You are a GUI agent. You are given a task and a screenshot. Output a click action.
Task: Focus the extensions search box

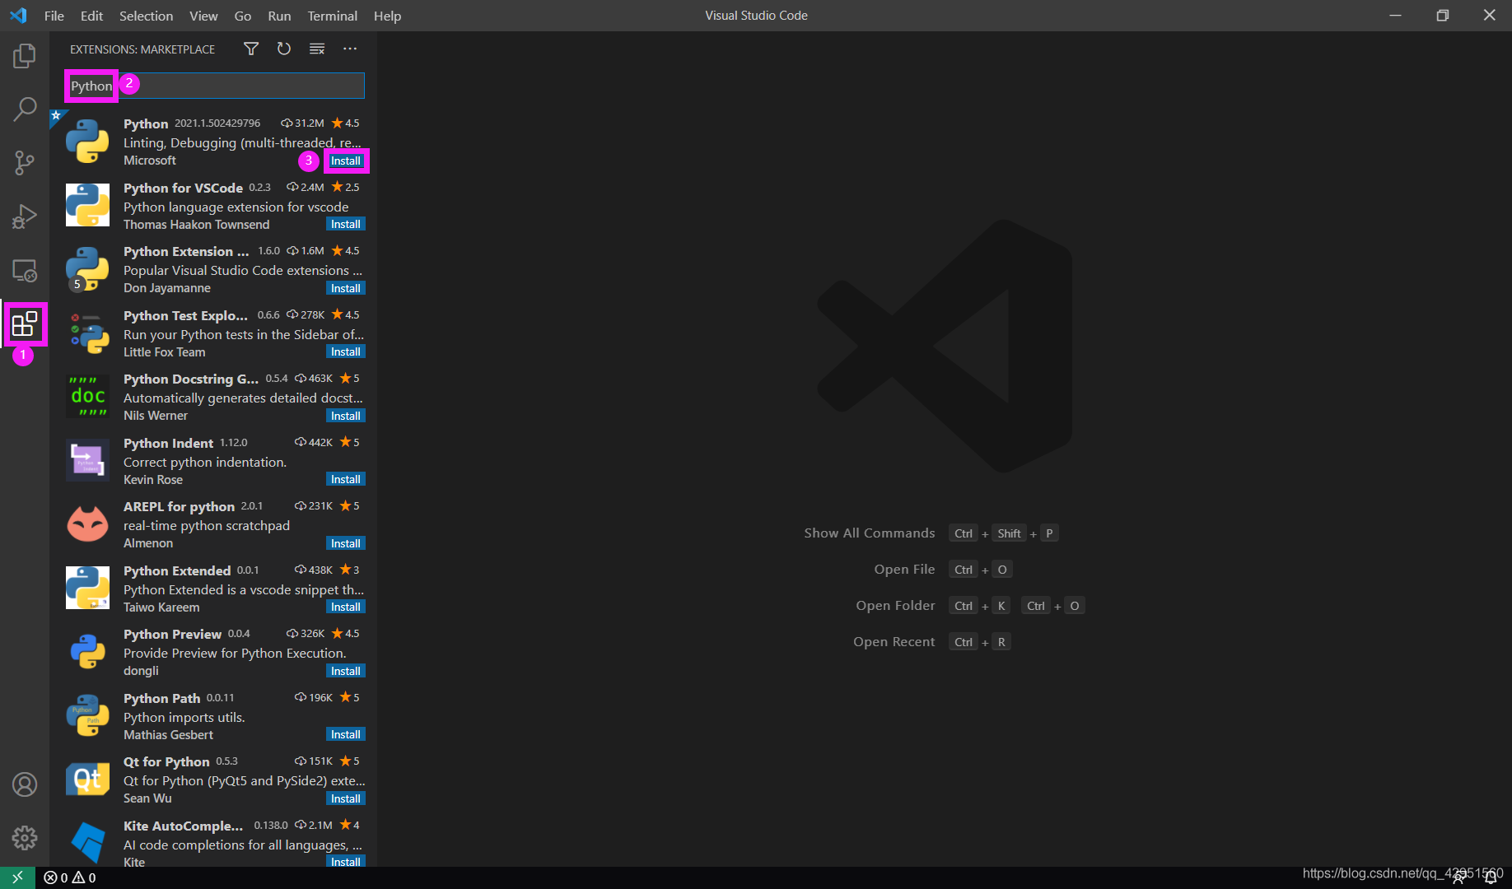point(215,86)
